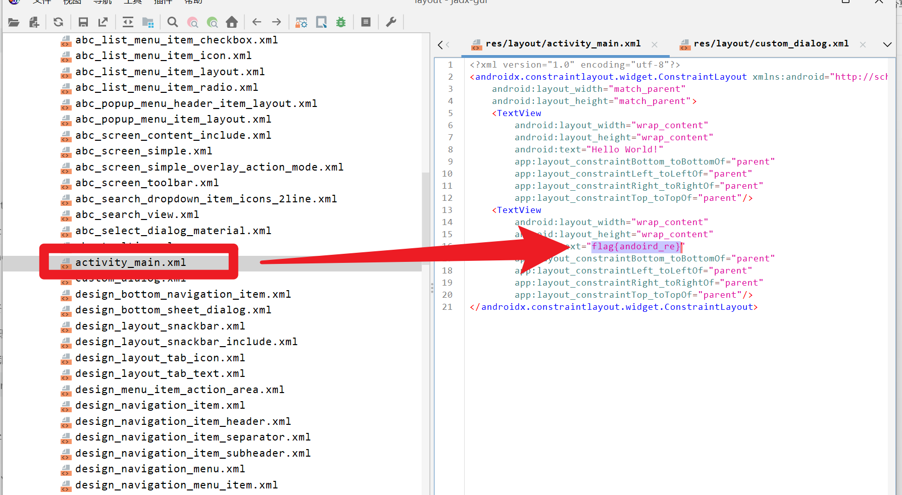Select design_navigation_item.xml file

click(160, 405)
